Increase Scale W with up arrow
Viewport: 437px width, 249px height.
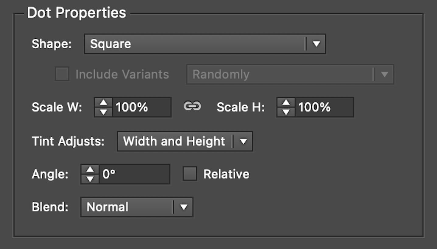pos(103,103)
